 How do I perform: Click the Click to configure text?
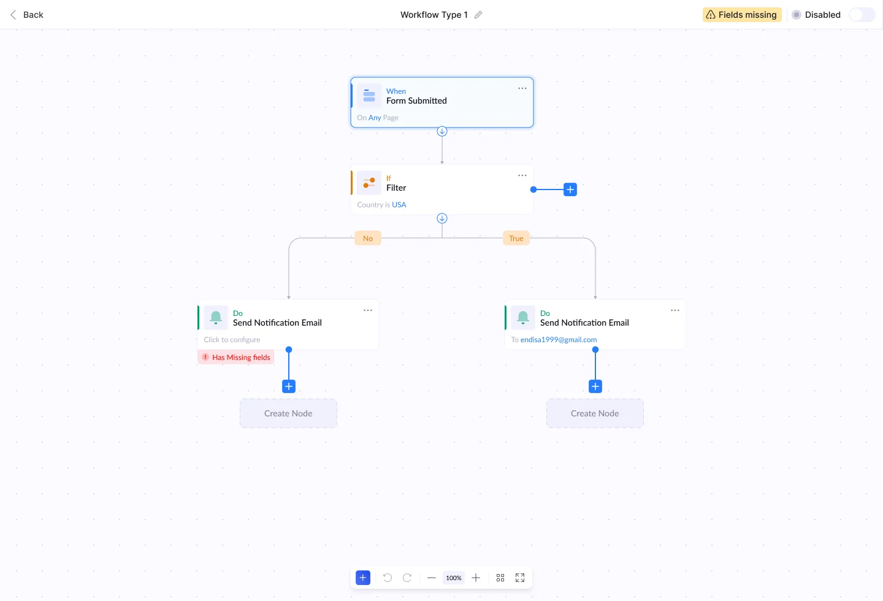[x=232, y=340]
